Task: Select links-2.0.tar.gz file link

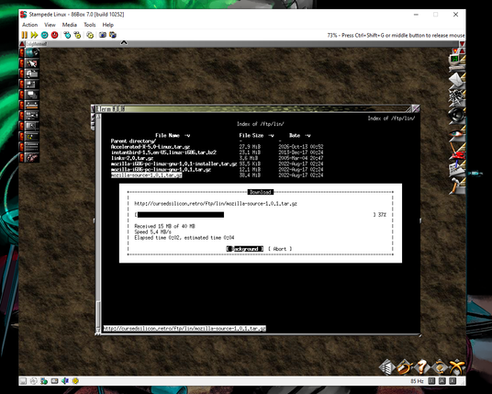Action: tap(132, 158)
